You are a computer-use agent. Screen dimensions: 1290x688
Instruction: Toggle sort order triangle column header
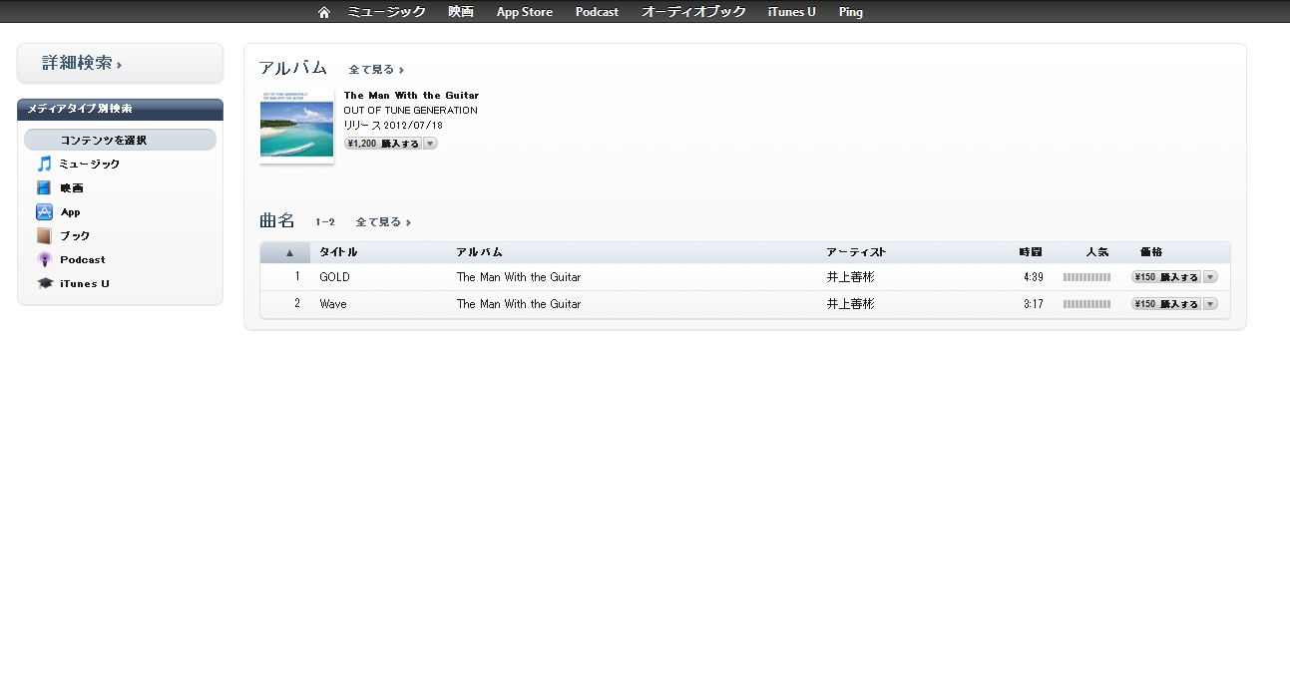285,252
